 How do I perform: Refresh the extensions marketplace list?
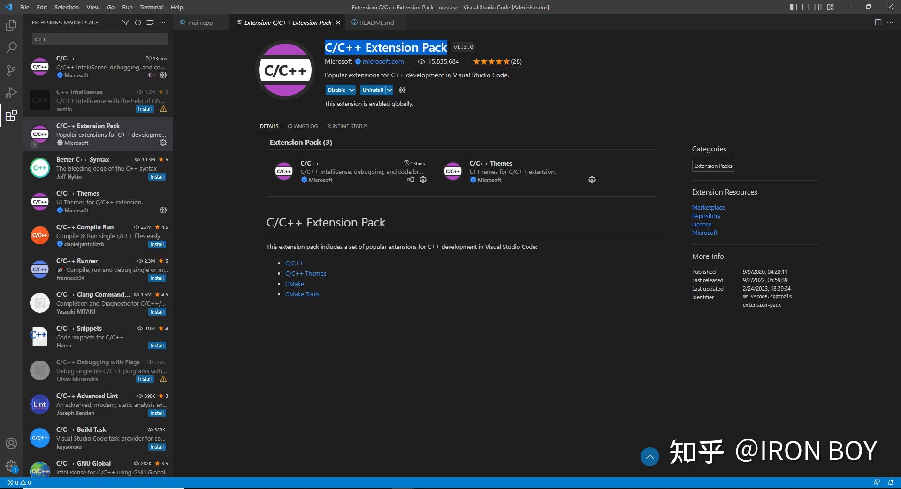137,22
